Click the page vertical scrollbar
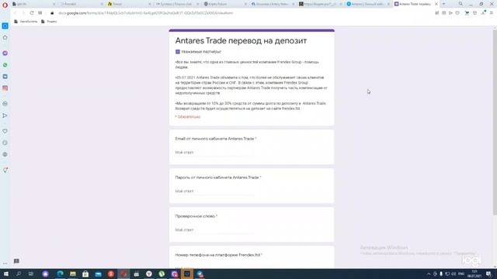This screenshot has height=279, width=497. click(495, 122)
